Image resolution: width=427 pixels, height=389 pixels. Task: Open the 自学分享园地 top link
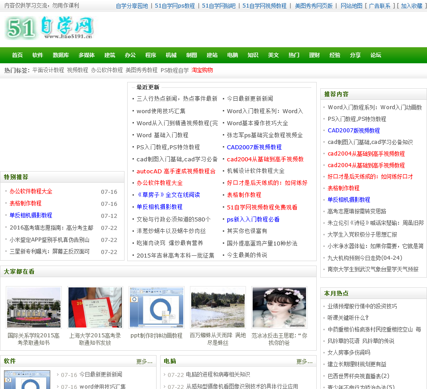click(x=132, y=6)
